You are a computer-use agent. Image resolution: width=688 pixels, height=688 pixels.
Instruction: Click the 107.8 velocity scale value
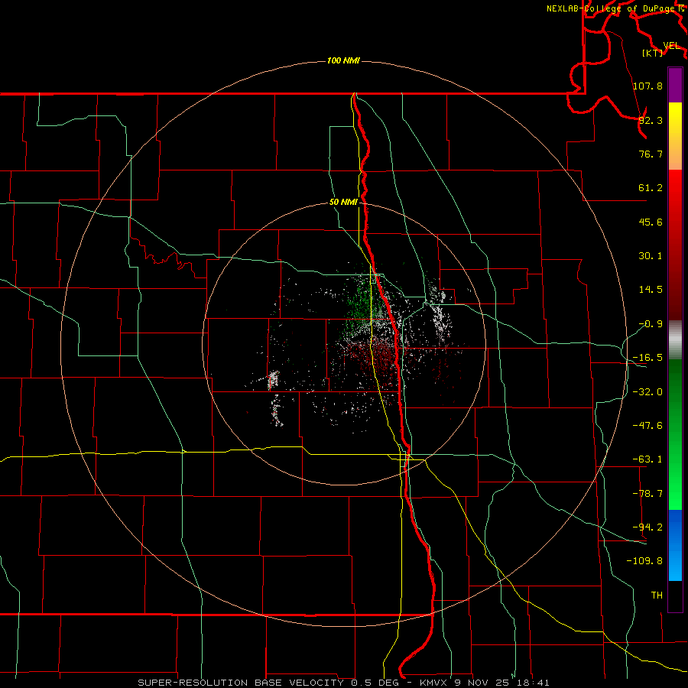coord(647,86)
